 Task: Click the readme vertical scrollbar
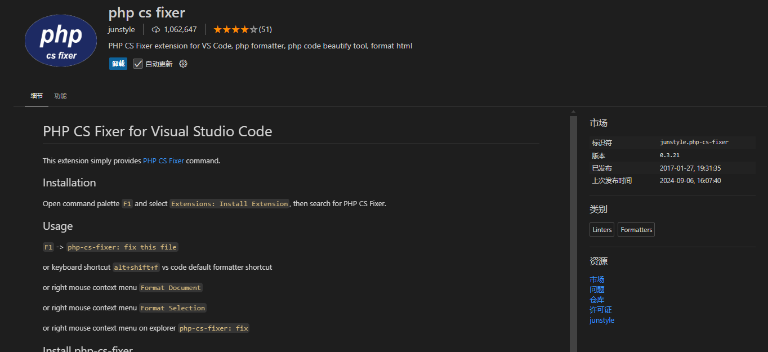[x=573, y=234]
